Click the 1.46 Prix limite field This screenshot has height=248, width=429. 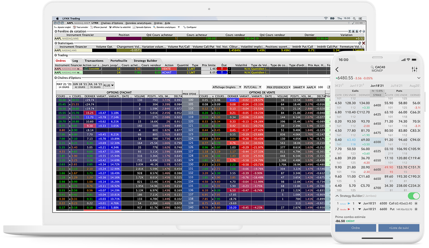tap(209, 69)
